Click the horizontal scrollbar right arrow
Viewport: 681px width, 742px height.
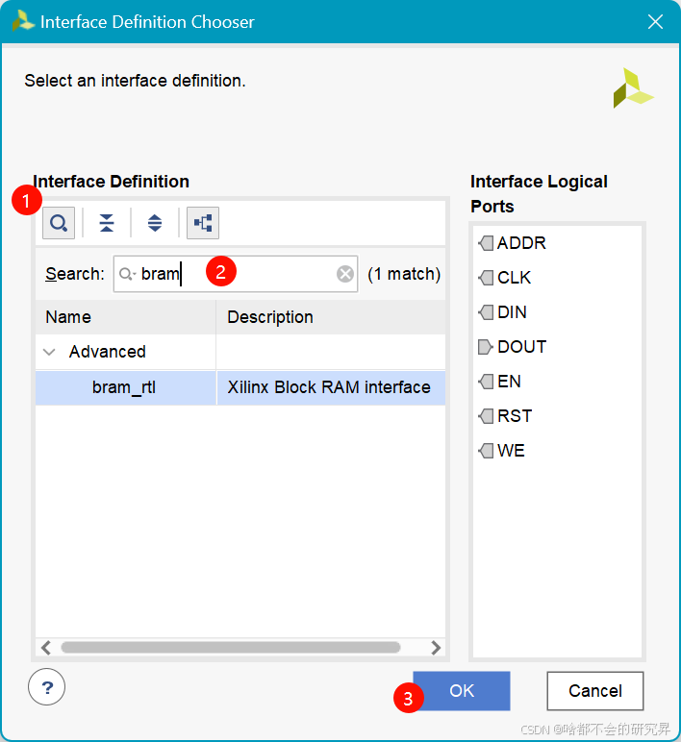click(x=436, y=648)
